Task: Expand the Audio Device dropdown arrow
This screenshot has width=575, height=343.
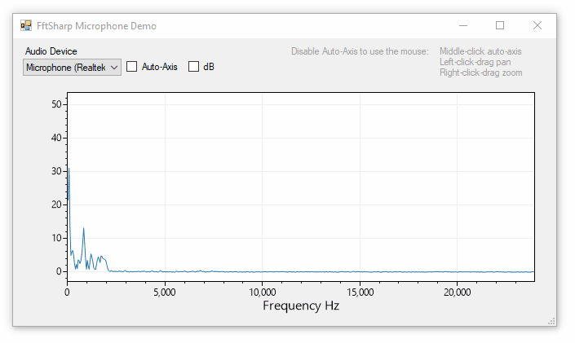Action: (113, 68)
